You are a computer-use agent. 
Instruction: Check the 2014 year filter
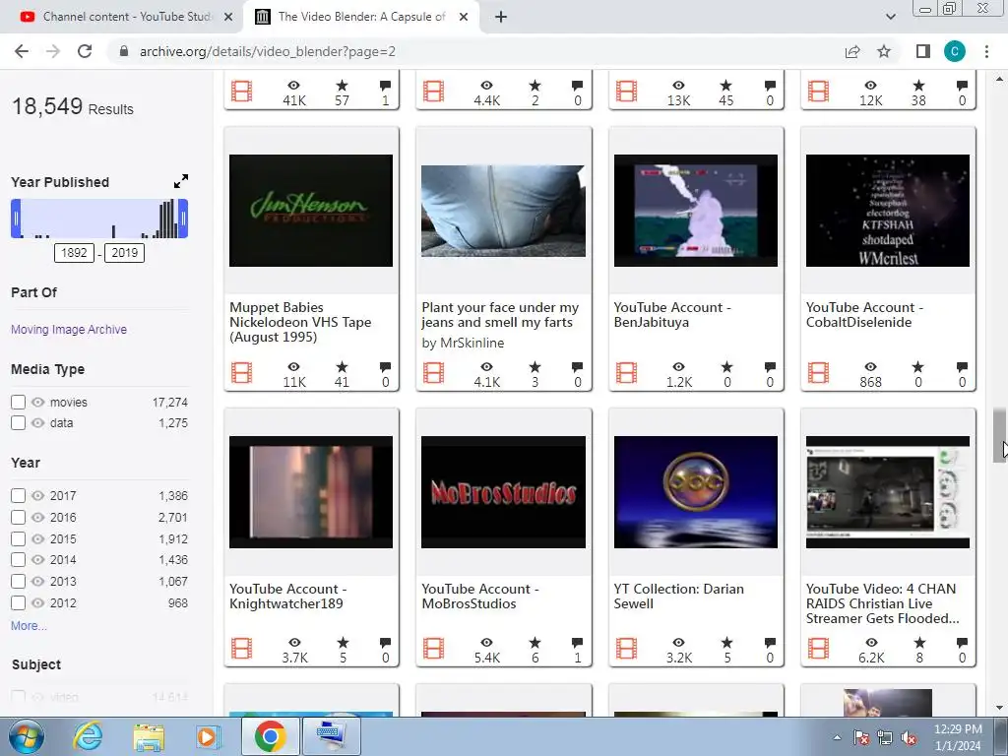coord(18,559)
